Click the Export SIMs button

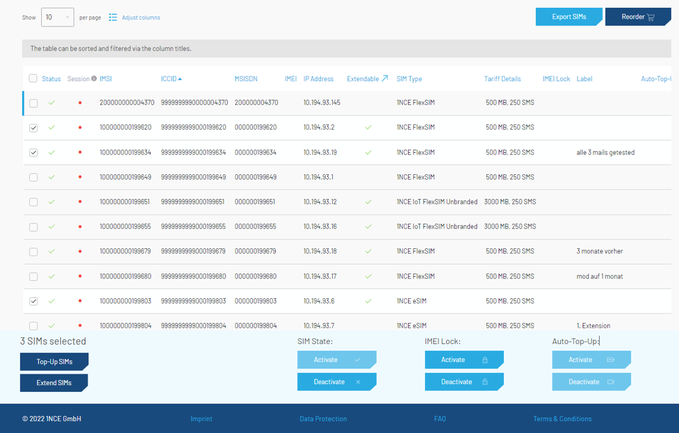click(568, 17)
